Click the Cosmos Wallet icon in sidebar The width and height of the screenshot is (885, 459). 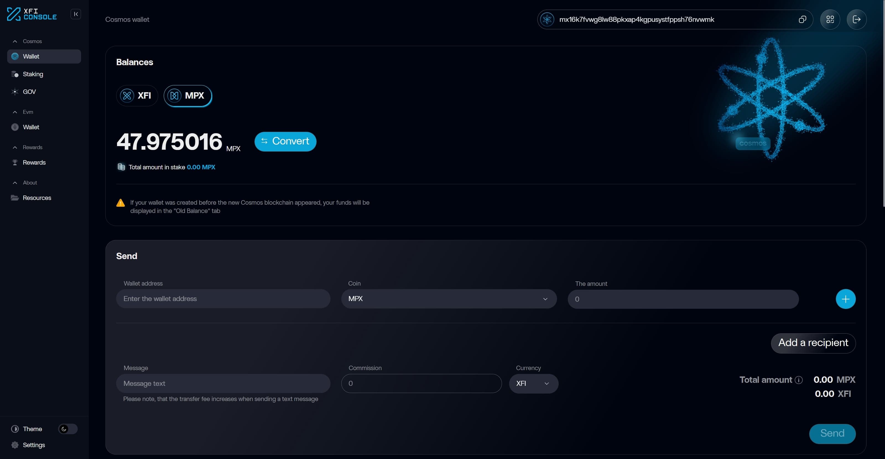click(15, 56)
